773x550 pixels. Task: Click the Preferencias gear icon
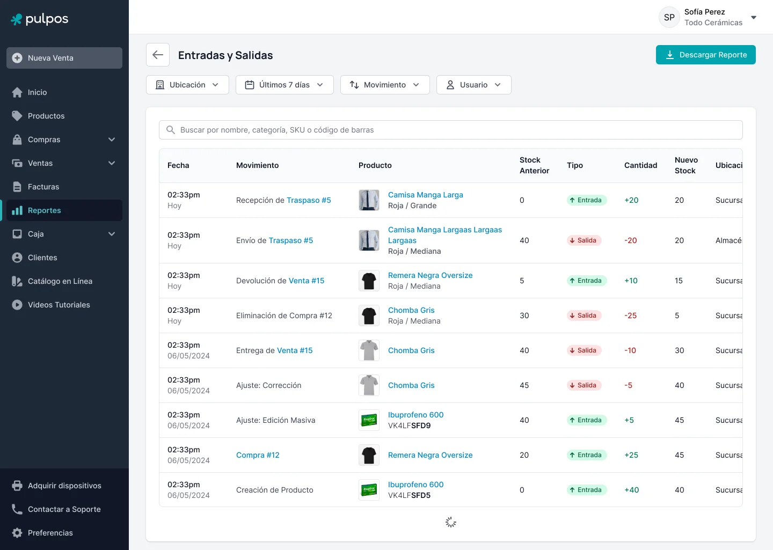click(17, 533)
